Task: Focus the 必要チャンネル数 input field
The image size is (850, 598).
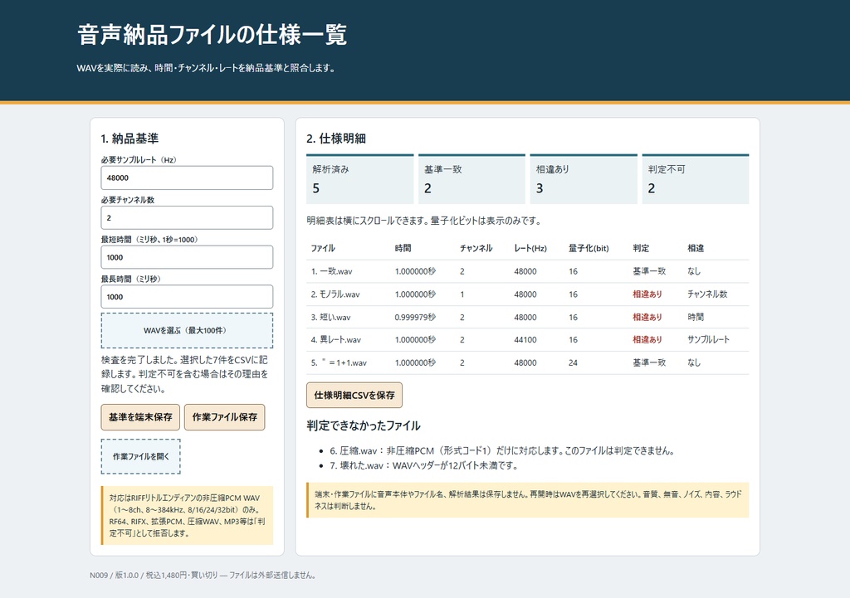Action: tap(187, 218)
